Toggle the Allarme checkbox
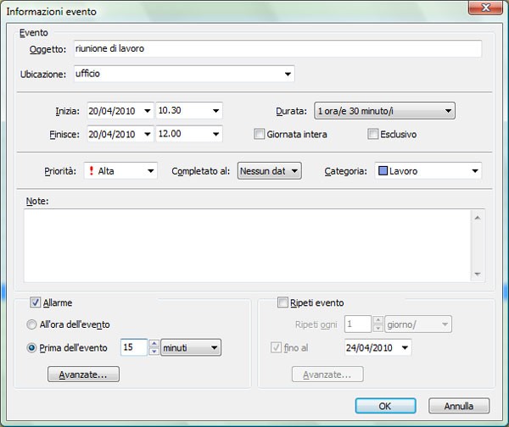Screen dimensions: 509x427 [36, 302]
